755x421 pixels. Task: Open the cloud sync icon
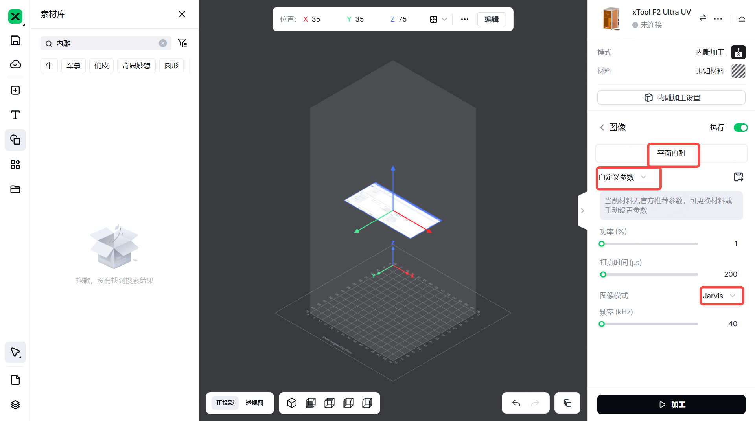coord(15,64)
